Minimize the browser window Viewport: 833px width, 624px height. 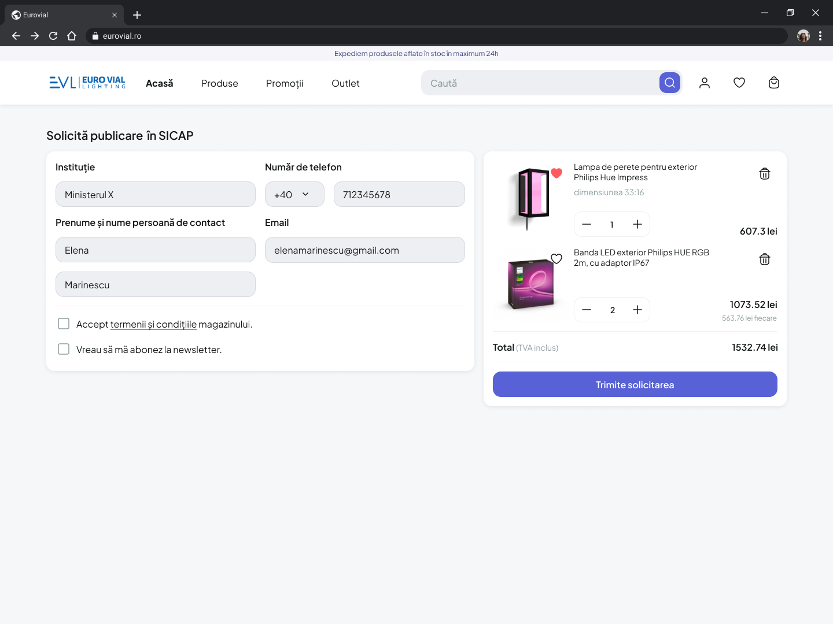tap(765, 13)
